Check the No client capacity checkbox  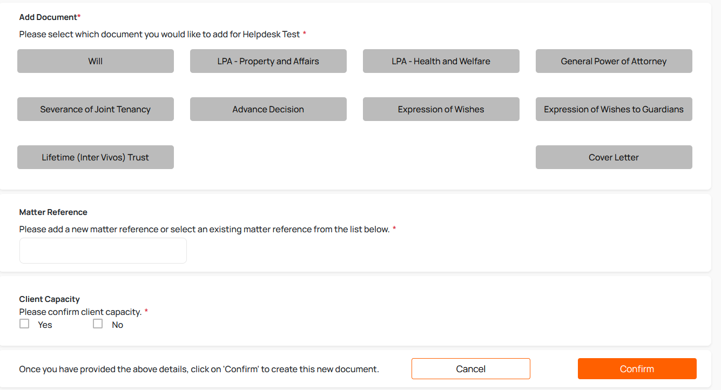(x=98, y=324)
